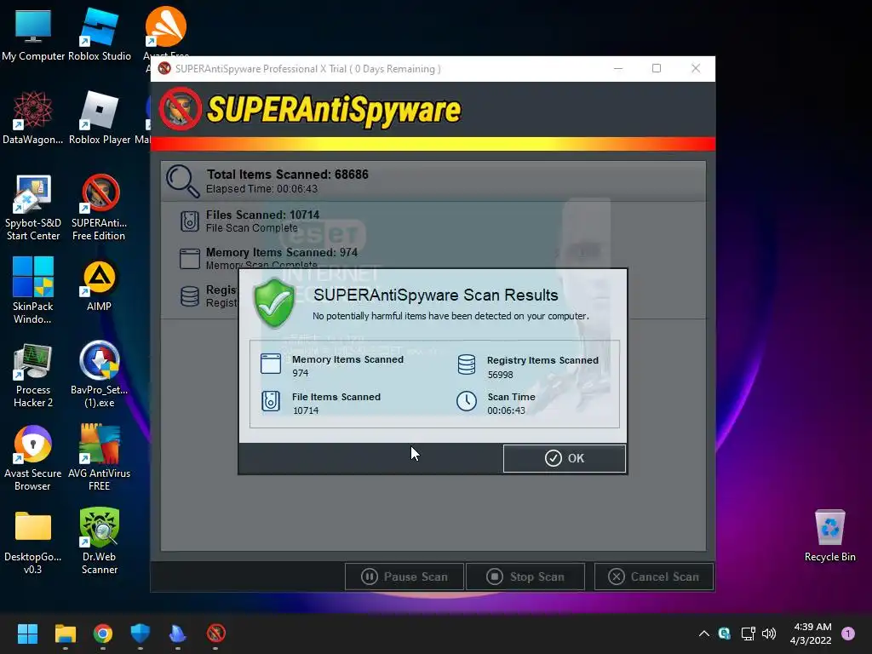This screenshot has height=654, width=872.
Task: Open AIMP desktop shortcut
Action: 100,284
